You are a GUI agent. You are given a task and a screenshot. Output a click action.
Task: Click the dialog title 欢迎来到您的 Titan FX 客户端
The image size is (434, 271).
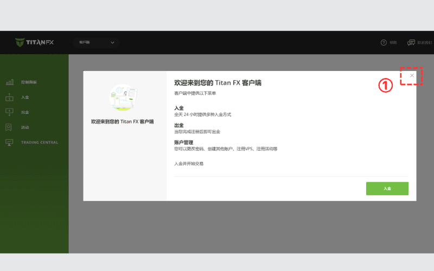[218, 83]
